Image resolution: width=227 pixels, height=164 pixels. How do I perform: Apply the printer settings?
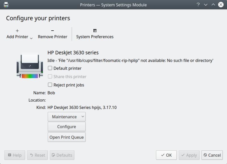click(x=189, y=155)
